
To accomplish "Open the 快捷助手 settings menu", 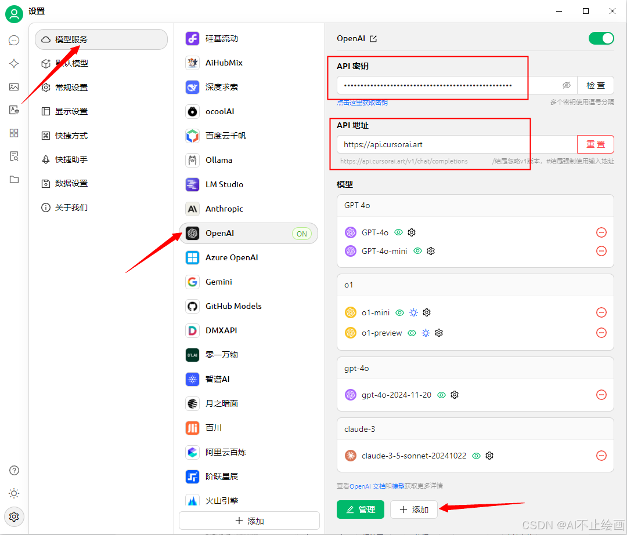I will (101, 159).
